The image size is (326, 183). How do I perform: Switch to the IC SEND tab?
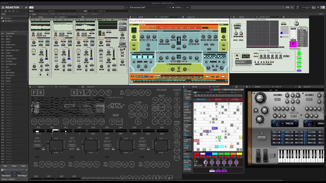235,99
